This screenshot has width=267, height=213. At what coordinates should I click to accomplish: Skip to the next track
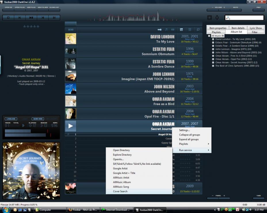pos(43,18)
